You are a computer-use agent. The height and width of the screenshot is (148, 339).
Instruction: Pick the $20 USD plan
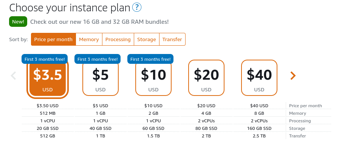pyautogui.click(x=206, y=78)
